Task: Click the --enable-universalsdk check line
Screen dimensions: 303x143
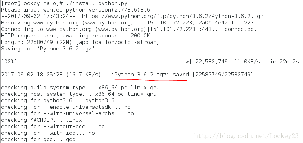Action: tap(66, 107)
